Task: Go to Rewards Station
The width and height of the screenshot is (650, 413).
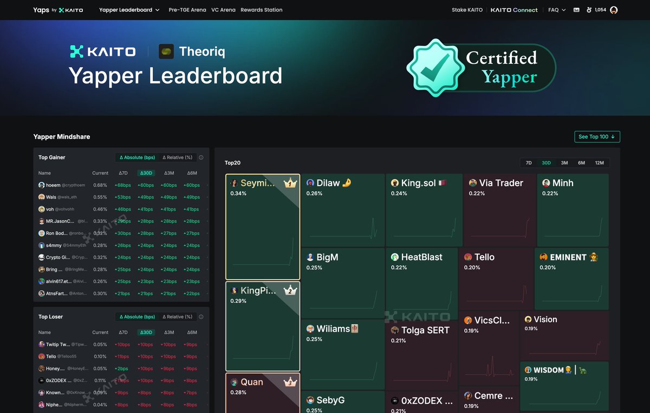Action: tap(261, 10)
